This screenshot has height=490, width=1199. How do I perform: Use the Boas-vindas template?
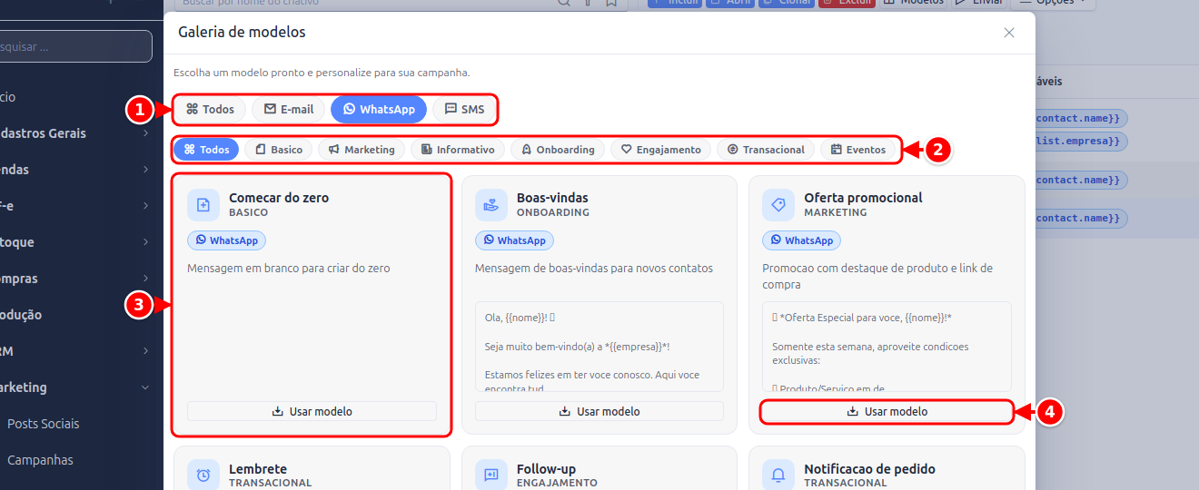(x=599, y=411)
